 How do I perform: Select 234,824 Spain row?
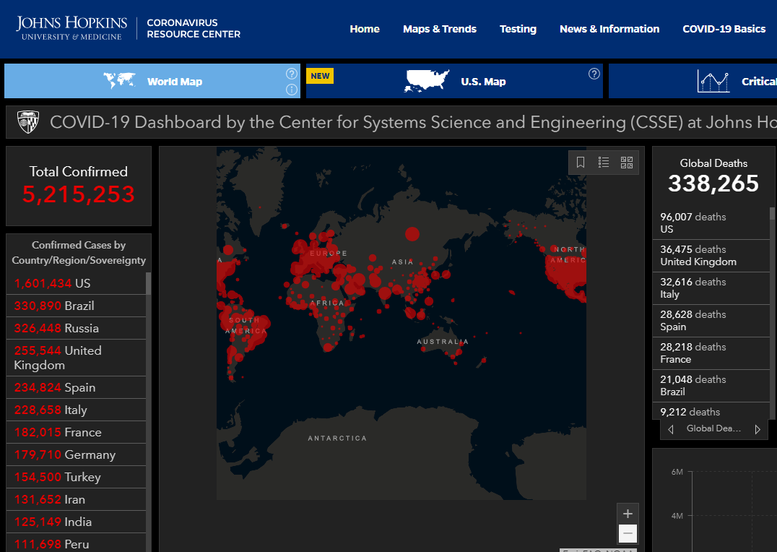pos(76,387)
